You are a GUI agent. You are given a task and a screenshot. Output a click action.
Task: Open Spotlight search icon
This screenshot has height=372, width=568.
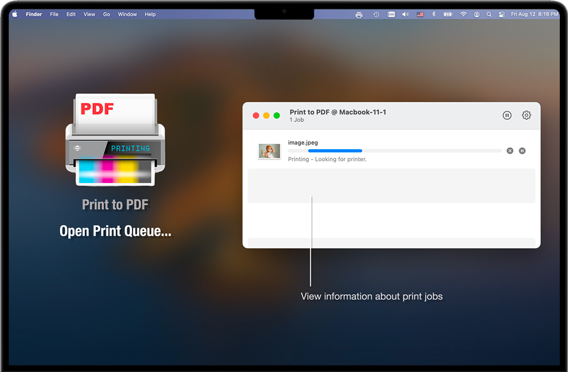pos(489,15)
